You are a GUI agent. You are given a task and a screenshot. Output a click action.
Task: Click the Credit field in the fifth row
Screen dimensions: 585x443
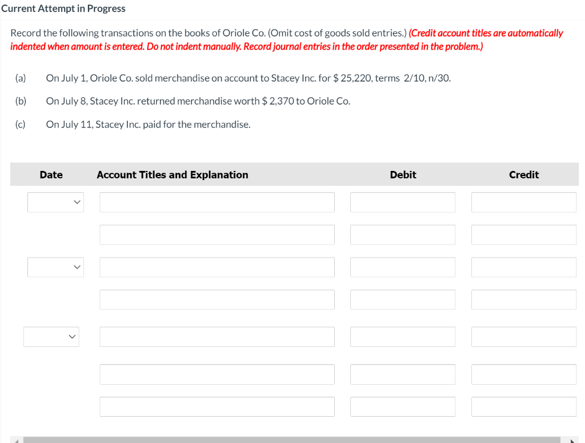click(523, 337)
